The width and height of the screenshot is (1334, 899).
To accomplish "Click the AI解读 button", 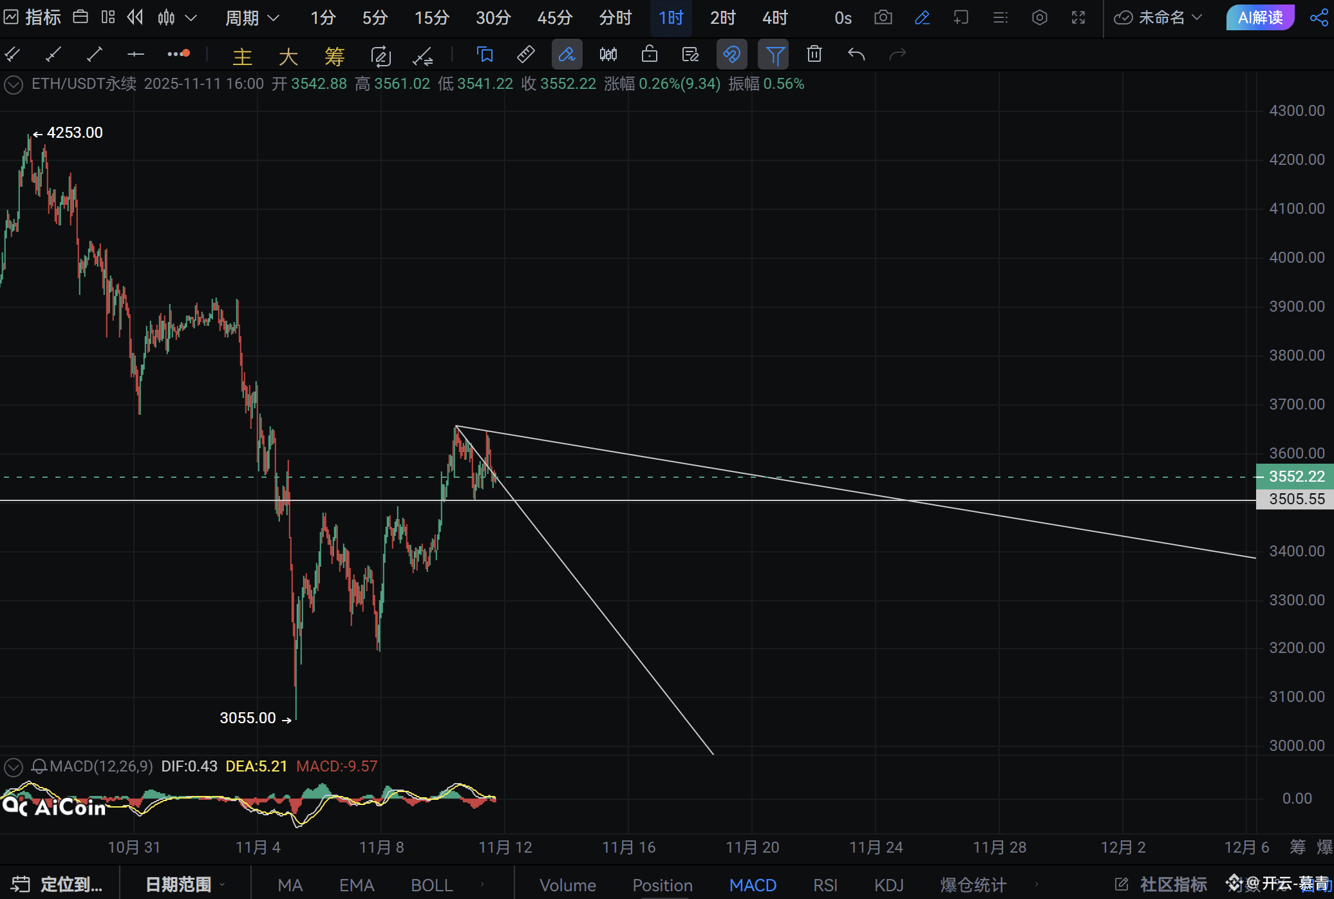I will coord(1260,17).
